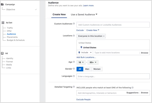The width and height of the screenshot is (152, 103).
Task: Open Everyone in this location dropdown
Action: (91, 36)
